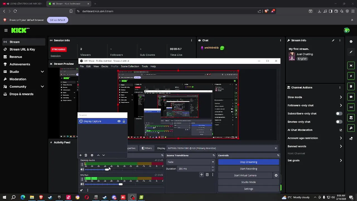Viewport: 357px width, 201px height.
Task: Click the screen capture widget icon in right rail
Action: 351,66
